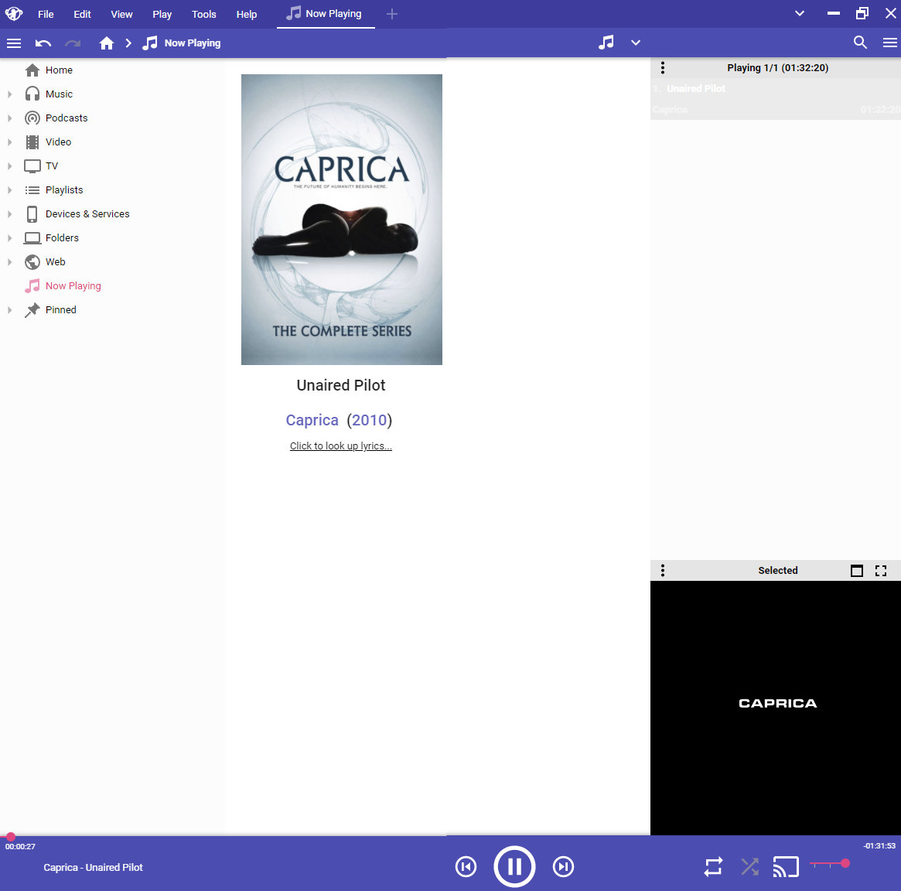Add a new tab with plus button
The width and height of the screenshot is (901, 891).
392,14
